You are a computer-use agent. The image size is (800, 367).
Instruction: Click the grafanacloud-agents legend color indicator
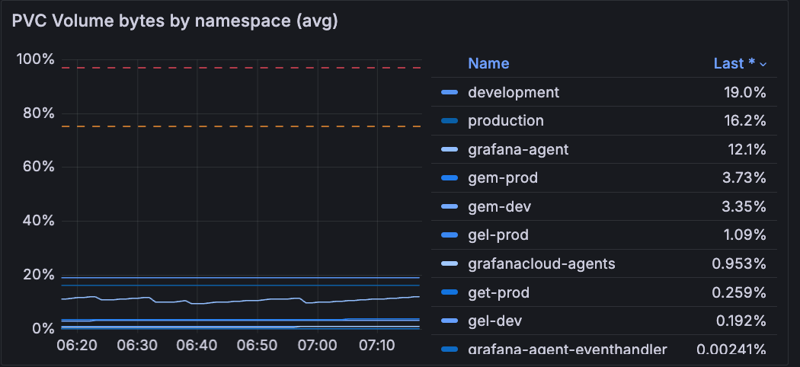(x=450, y=264)
